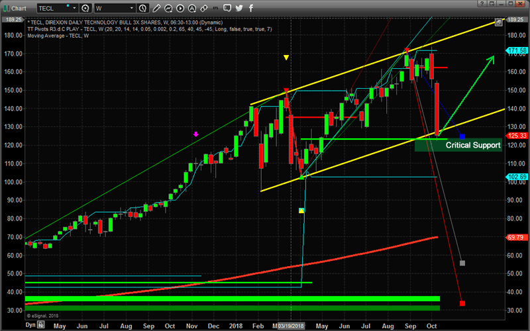Screen dimensions: 530x331
Task: Click the play replay button icon
Action: (x=180, y=8)
